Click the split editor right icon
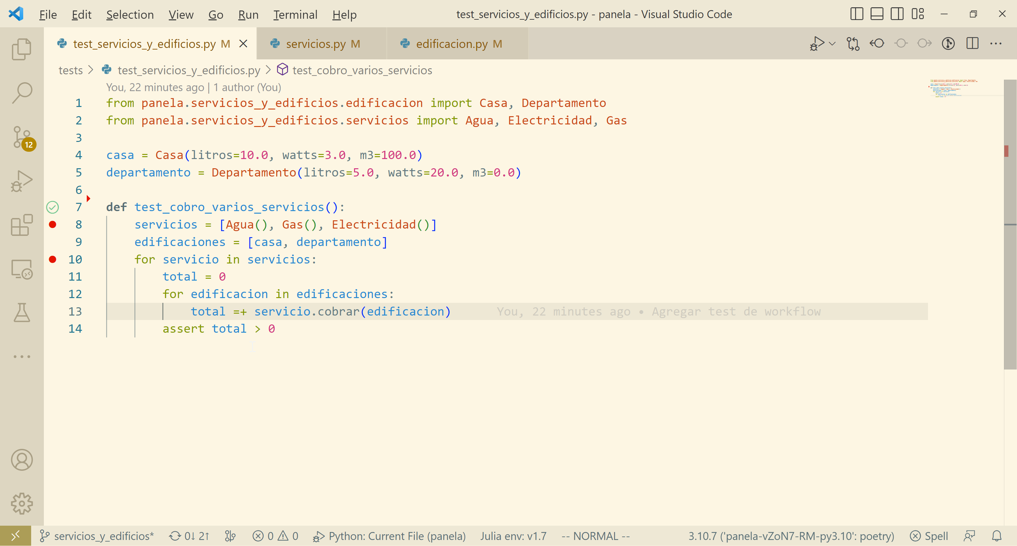Viewport: 1017px width, 546px height. point(972,43)
